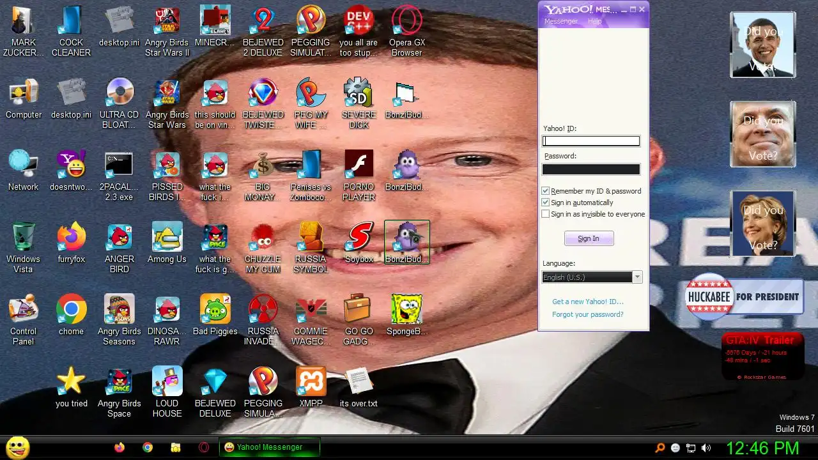The height and width of the screenshot is (460, 818).
Task: Launch the Angry Birds Star Wars II icon
Action: [x=167, y=31]
